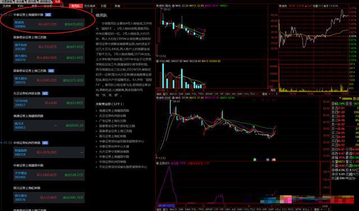Open 指标 menu in the bottom indicator bar

click(158, 209)
